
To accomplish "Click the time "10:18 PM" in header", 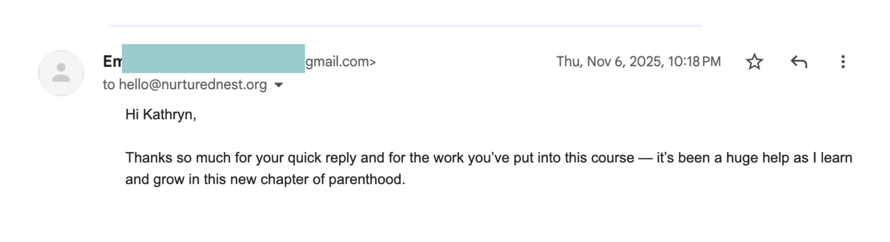I will point(694,61).
